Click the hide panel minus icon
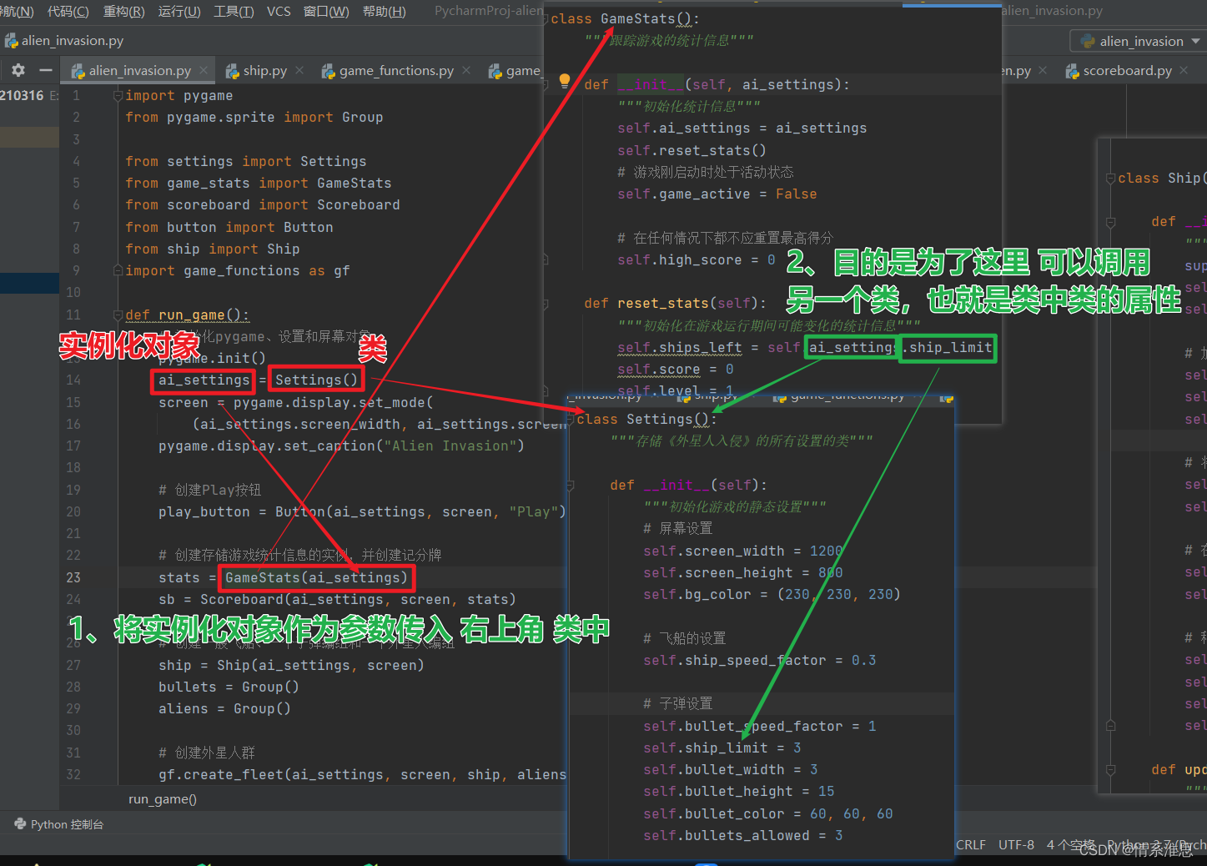Screen dimensions: 1207x866 coord(46,71)
